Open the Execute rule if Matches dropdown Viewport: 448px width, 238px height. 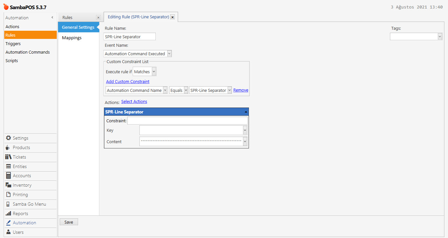coord(154,72)
